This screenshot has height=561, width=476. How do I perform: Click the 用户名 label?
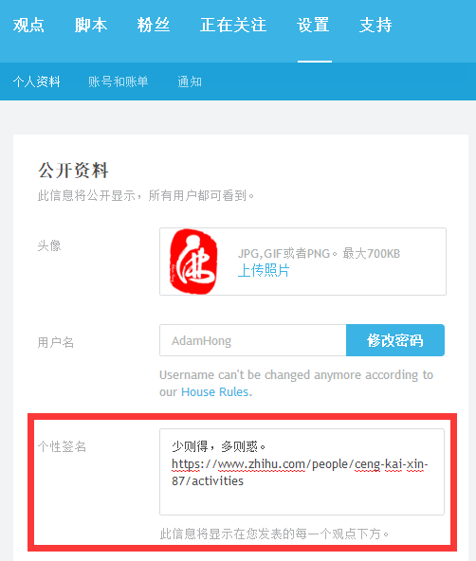tap(56, 342)
